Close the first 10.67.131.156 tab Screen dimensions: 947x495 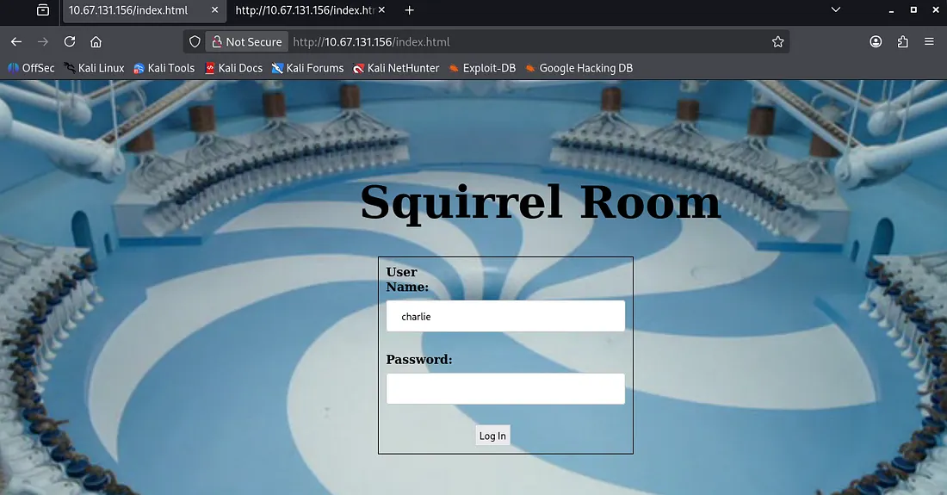(214, 10)
